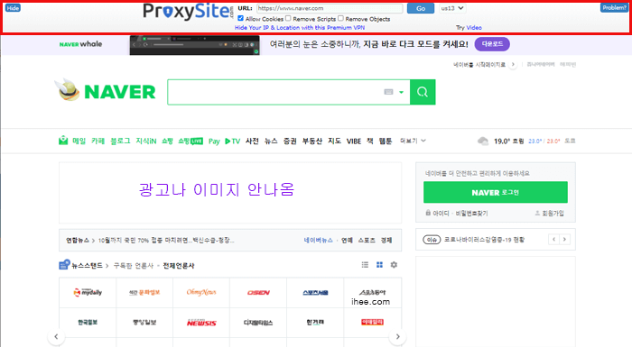The width and height of the screenshot is (632, 347).
Task: Enable the Remove Scripts checkbox
Action: coord(288,18)
